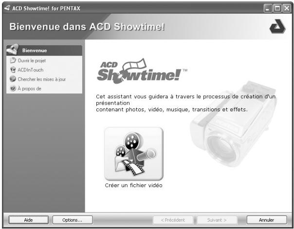The height and width of the screenshot is (229, 294).
Task: Click the Annuler button
Action: [x=267, y=220]
